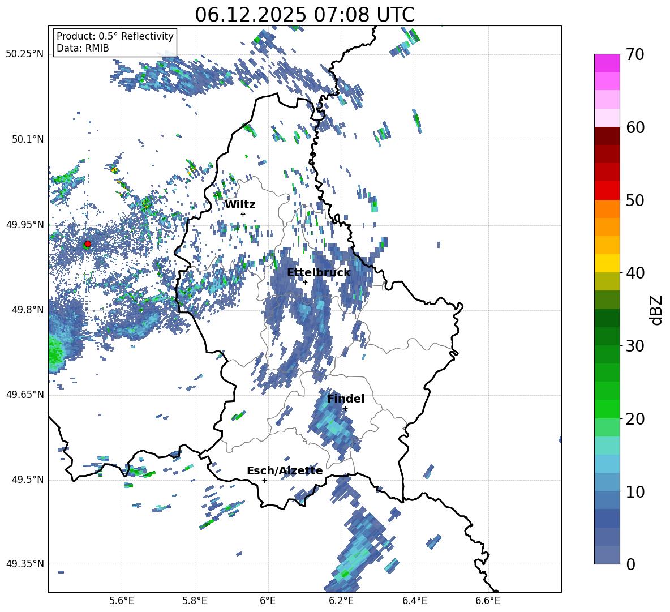Image resolution: width=670 pixels, height=612 pixels.
Task: Click the Esch/Alzette city label
Action: pos(285,470)
